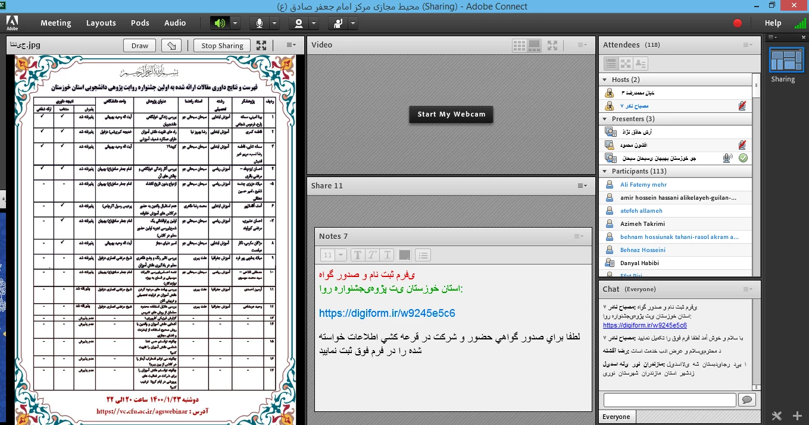Open the Notes text color swatch
809x425 pixels.
[x=405, y=255]
